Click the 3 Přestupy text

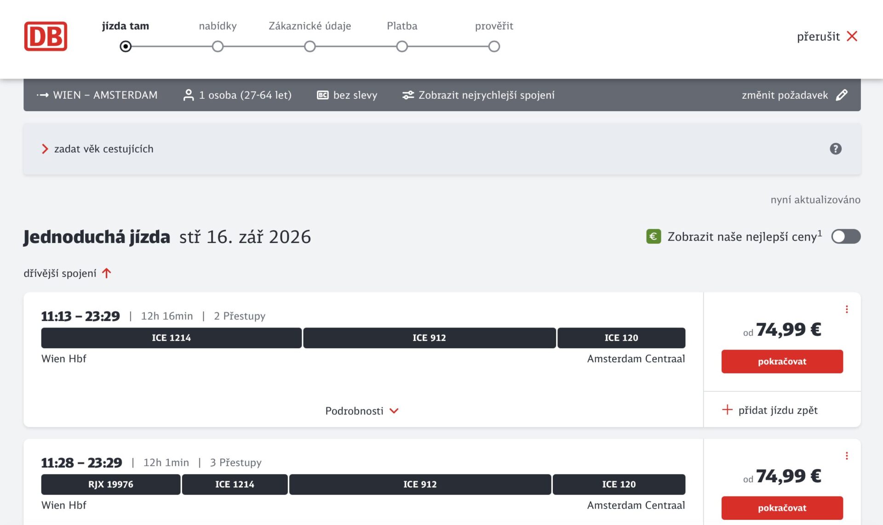pyautogui.click(x=236, y=463)
